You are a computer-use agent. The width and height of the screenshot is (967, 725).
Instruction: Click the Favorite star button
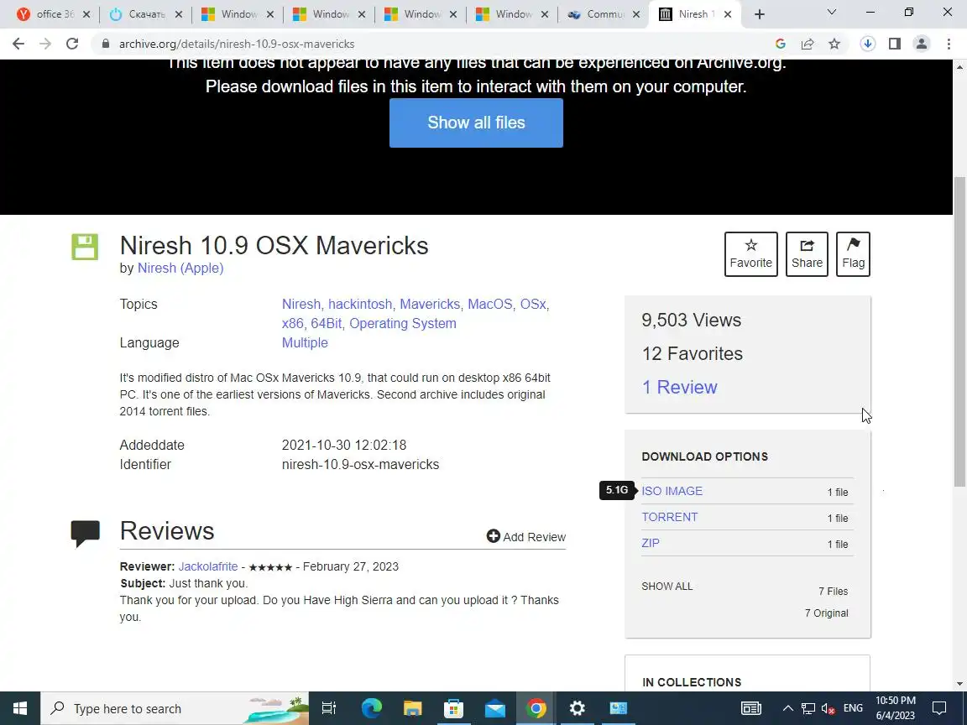[750, 254]
